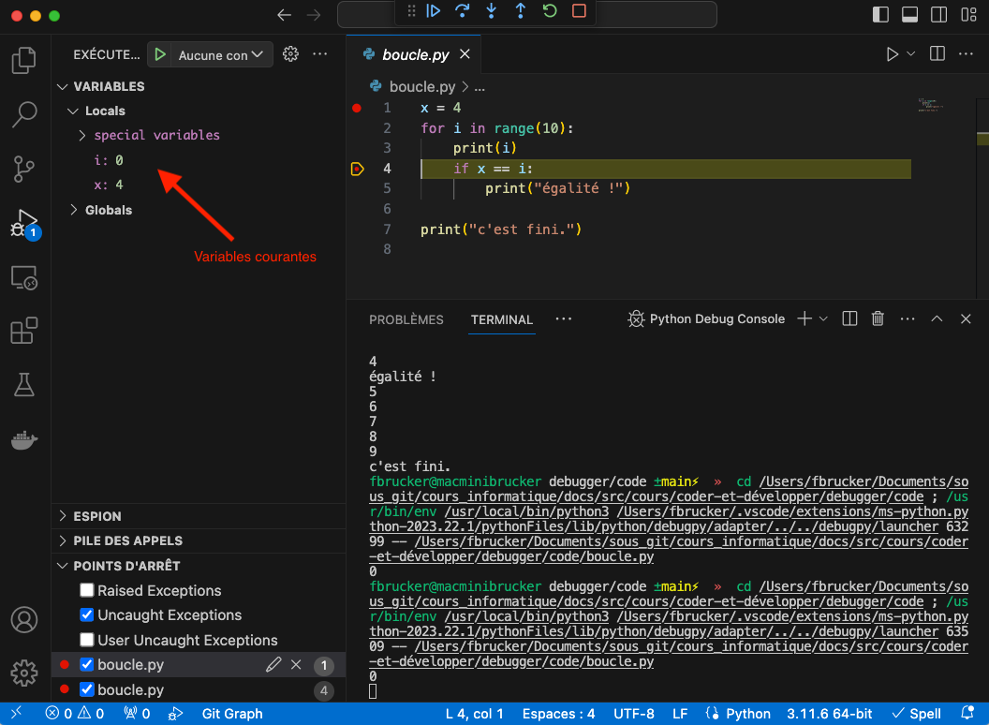Click the Continue button in debug toolbar

click(433, 11)
